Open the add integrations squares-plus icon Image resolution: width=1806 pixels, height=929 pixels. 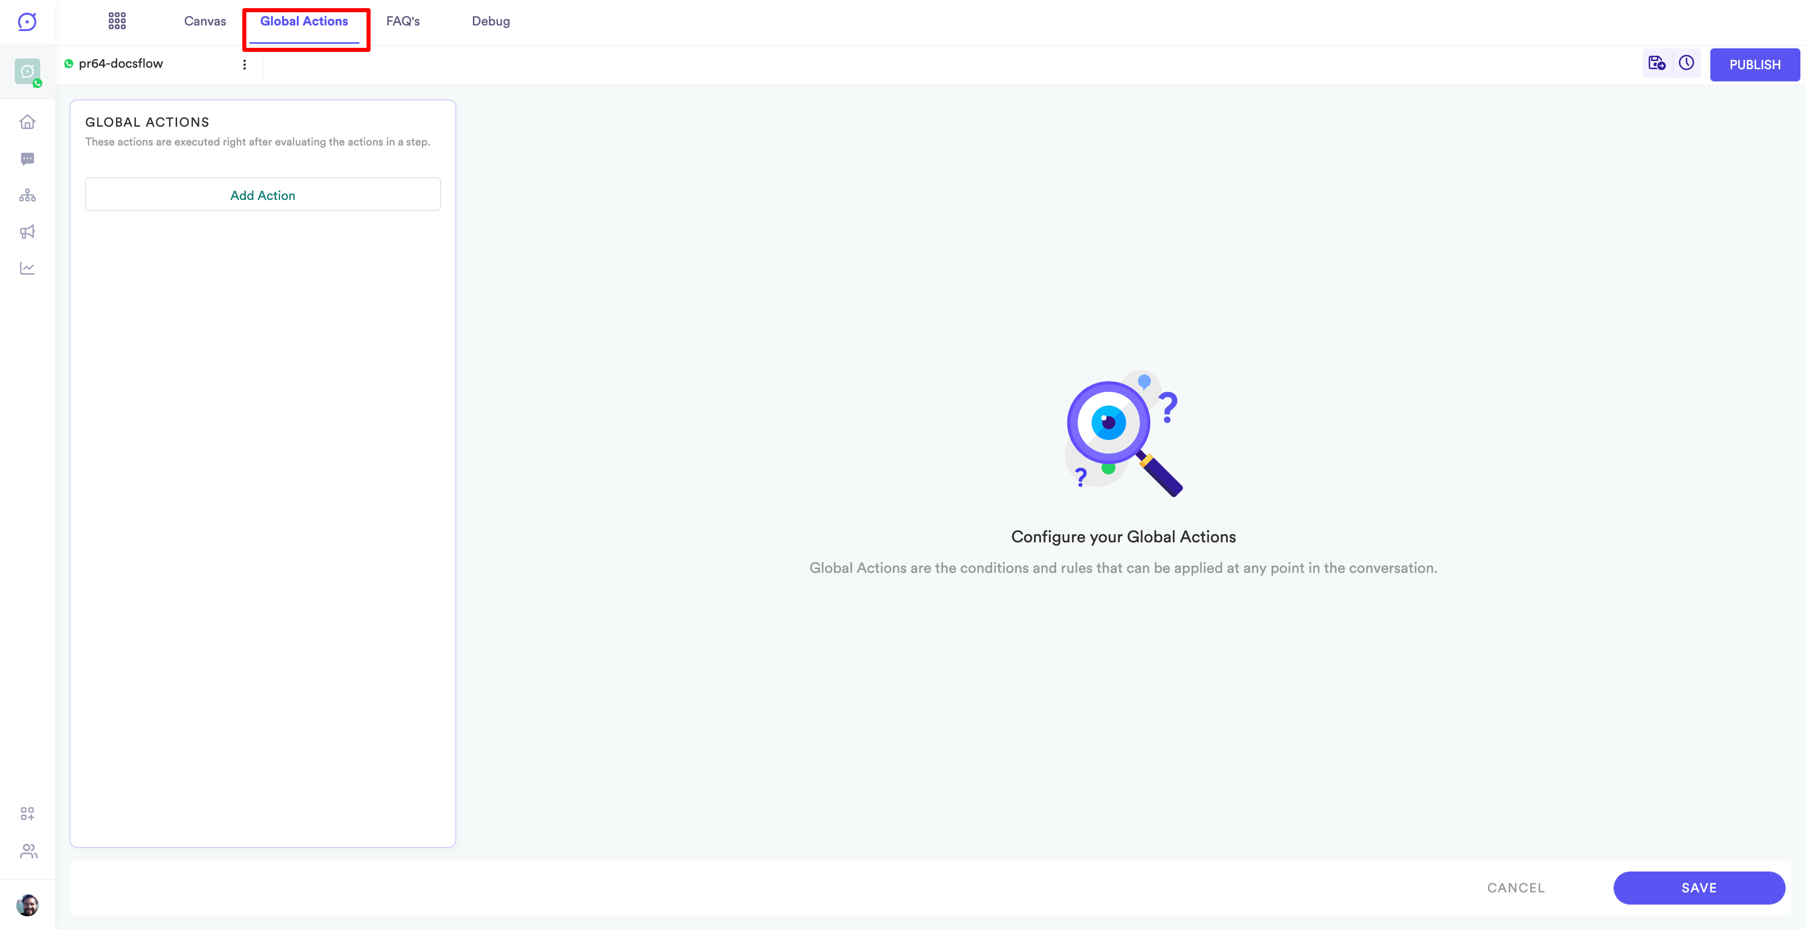(27, 814)
